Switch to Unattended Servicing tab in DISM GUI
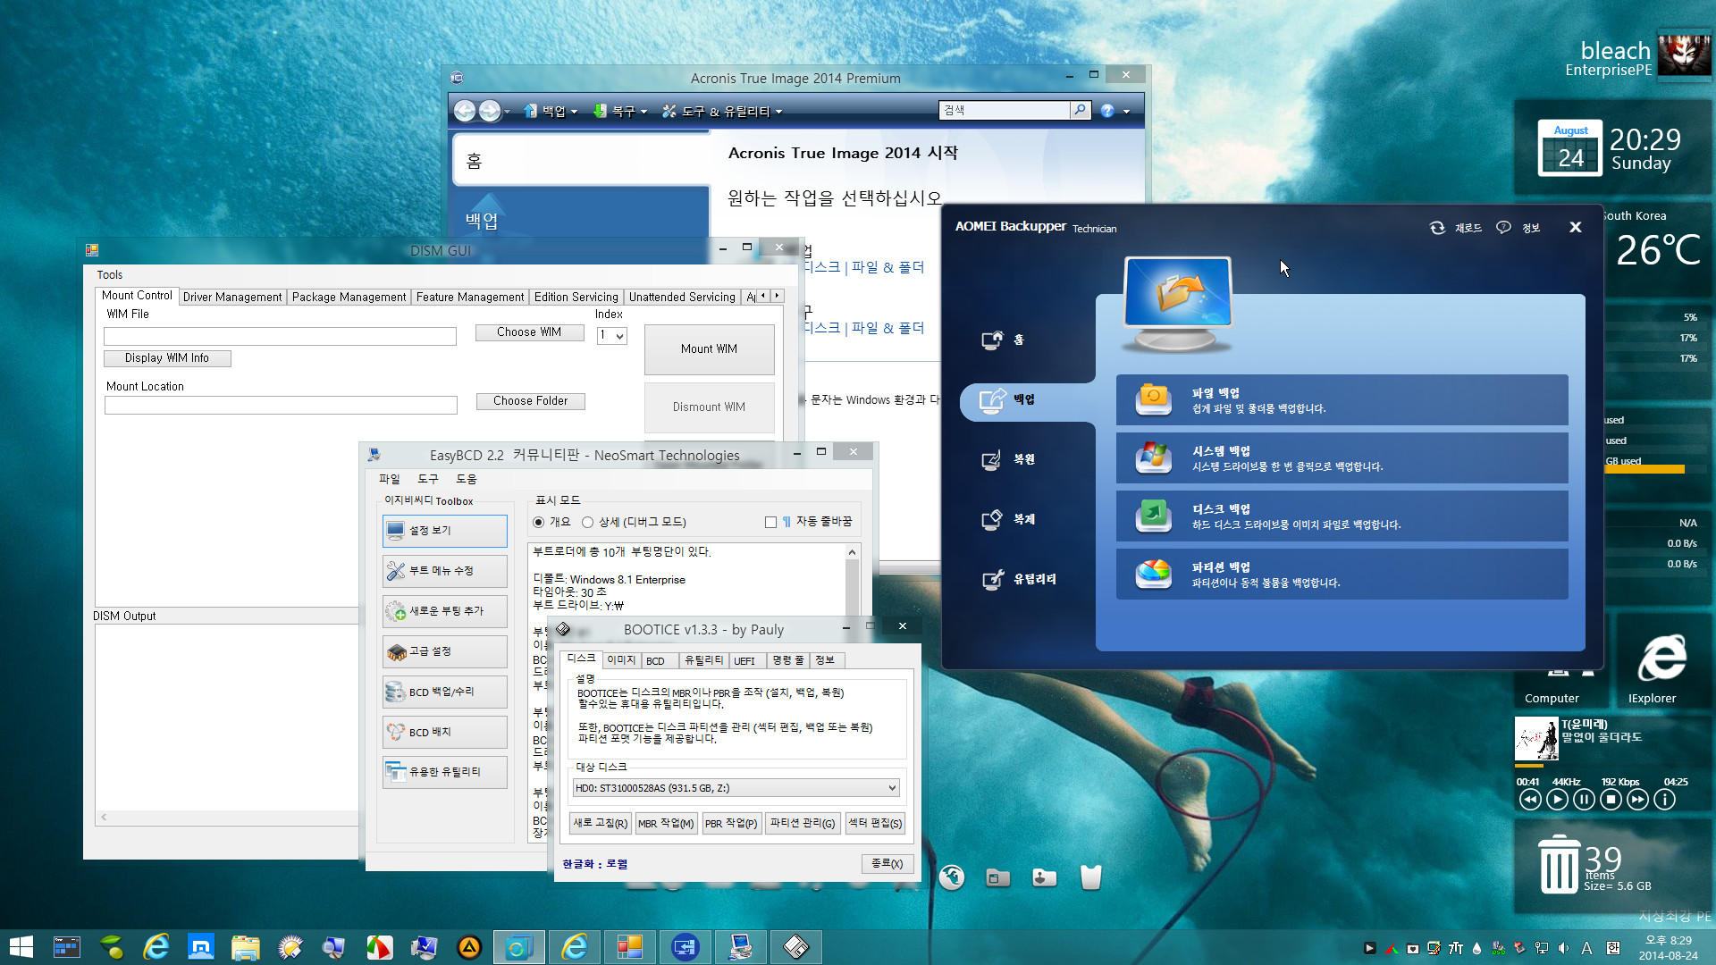Viewport: 1716px width, 965px height. click(682, 297)
